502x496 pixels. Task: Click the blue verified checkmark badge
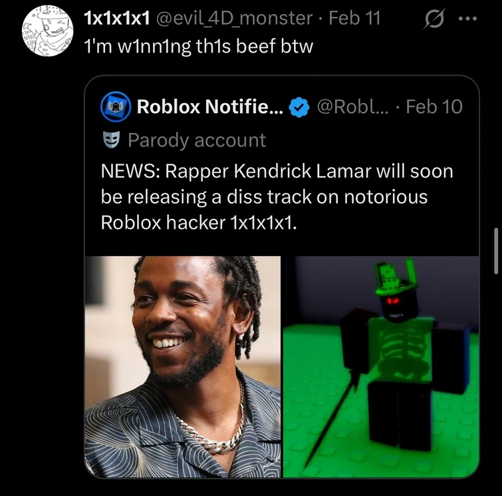click(x=299, y=106)
